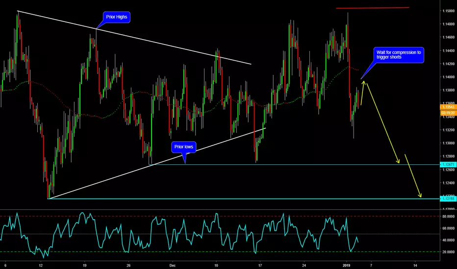Click the 1.13000 price axis label
The image size is (457, 269).
tap(448, 143)
